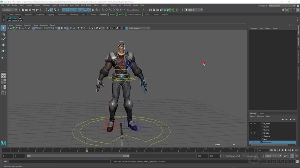
Task: Select the arrow Select tool in the toolbox
Action: [x=3, y=28]
